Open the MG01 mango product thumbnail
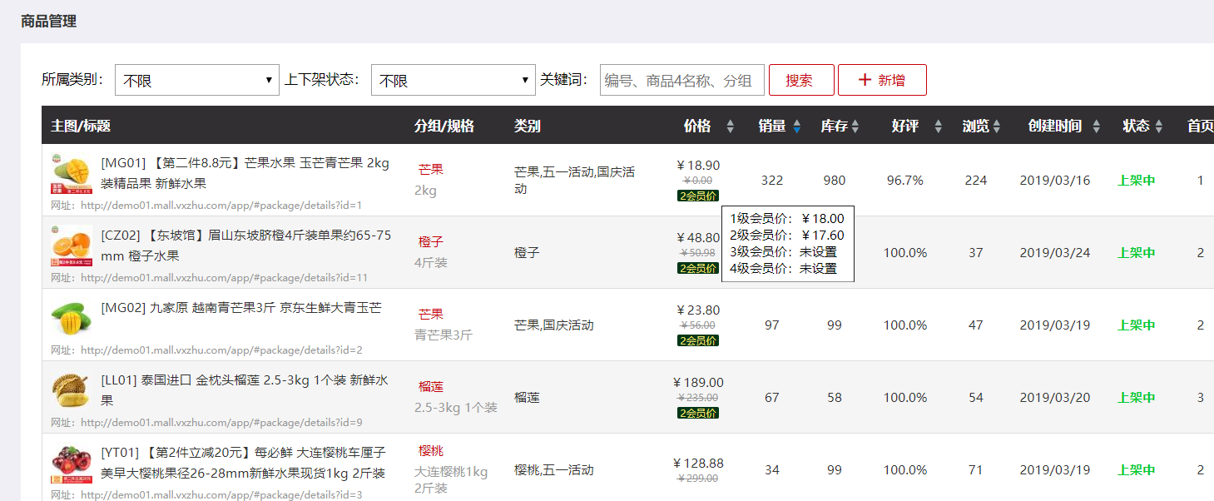This screenshot has height=501, width=1214. pyautogui.click(x=71, y=173)
